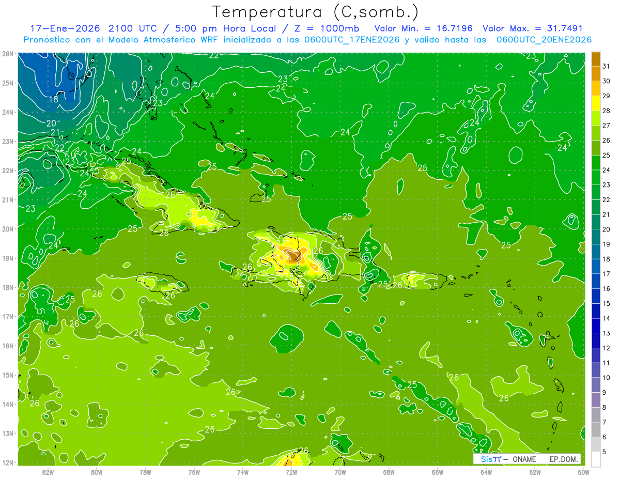Click the color scale label '17'
620x479 pixels.
coord(606,274)
